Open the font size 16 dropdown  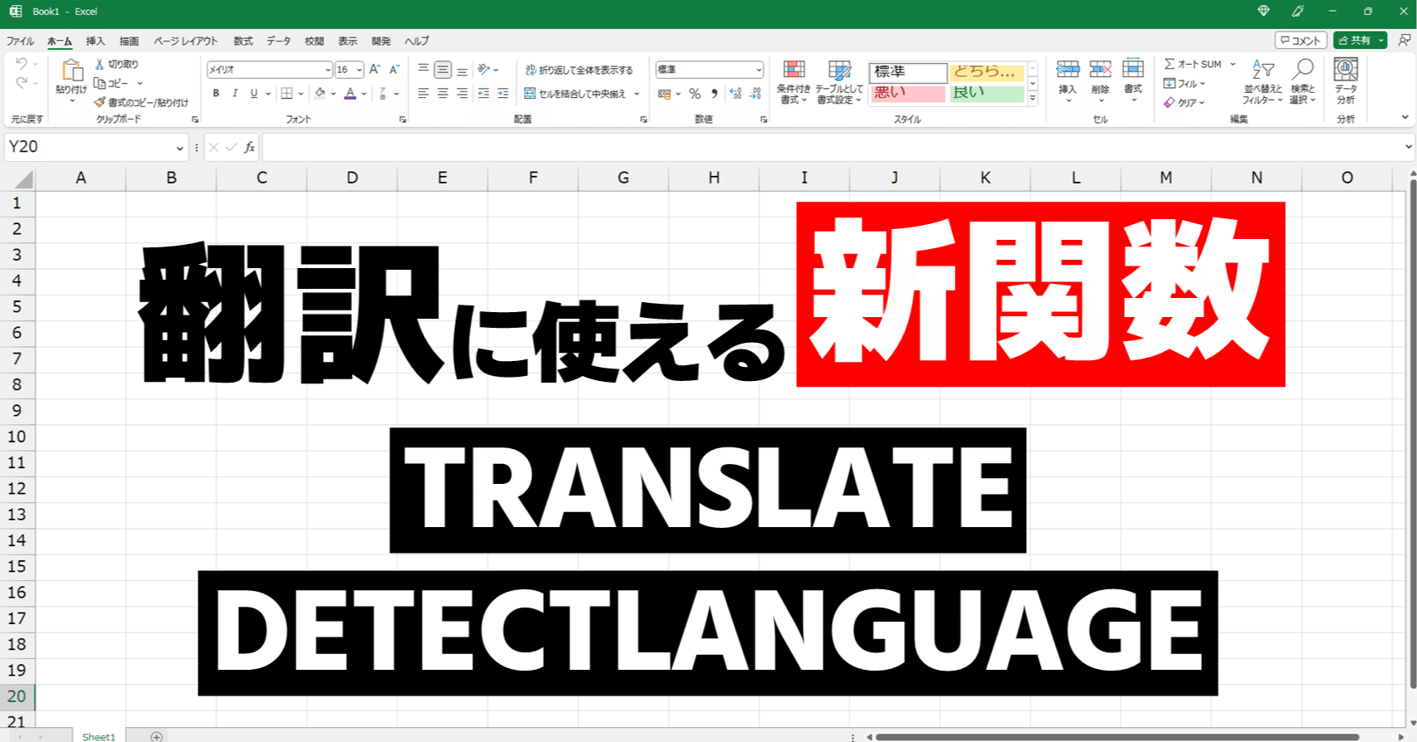[359, 70]
